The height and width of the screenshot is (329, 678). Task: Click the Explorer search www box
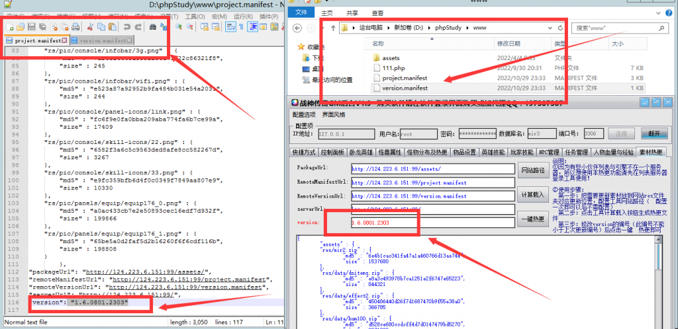(x=620, y=28)
